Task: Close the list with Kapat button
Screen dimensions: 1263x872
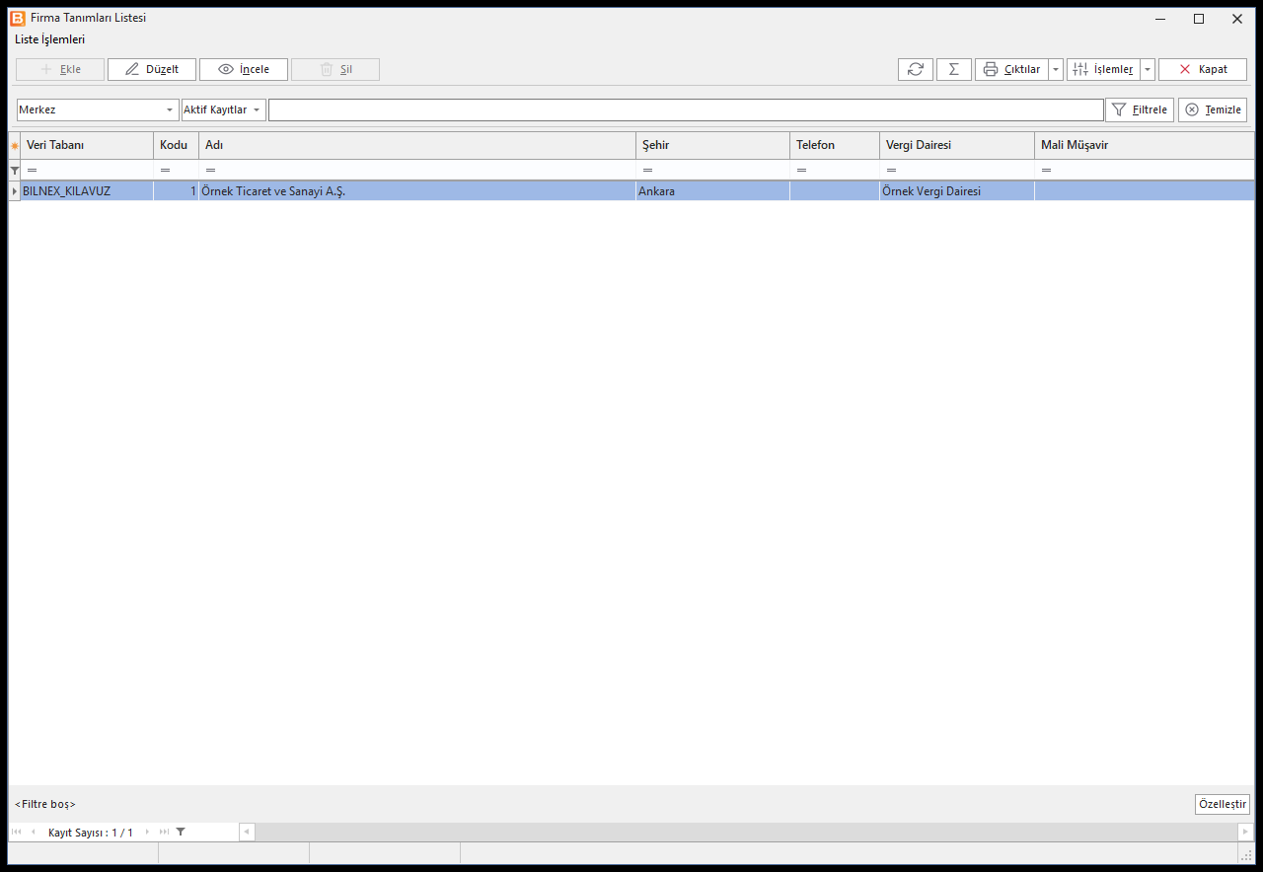Action: (1203, 69)
